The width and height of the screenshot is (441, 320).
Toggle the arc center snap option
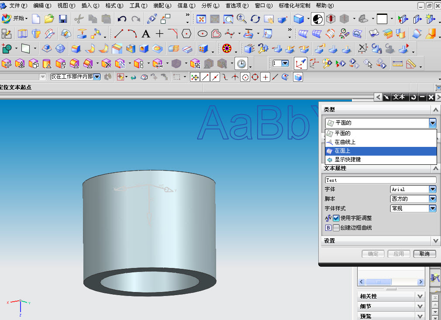point(245,77)
